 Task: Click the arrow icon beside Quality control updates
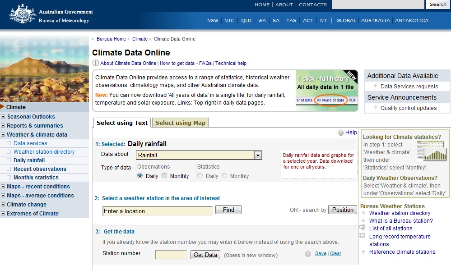pos(375,108)
